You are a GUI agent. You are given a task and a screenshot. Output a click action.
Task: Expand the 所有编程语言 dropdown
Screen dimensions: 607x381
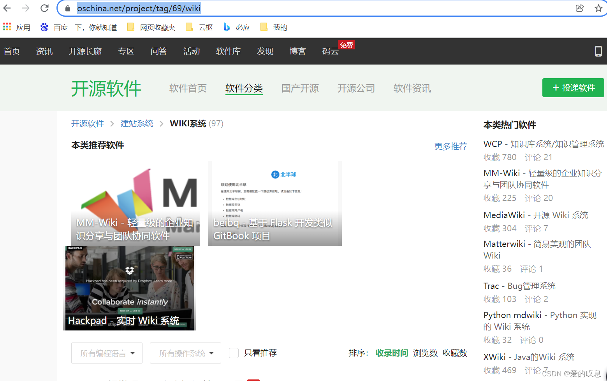tap(107, 353)
